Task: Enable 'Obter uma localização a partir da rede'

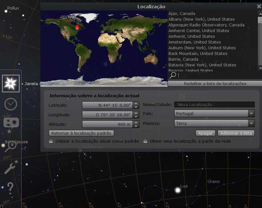Action: [x=145, y=141]
